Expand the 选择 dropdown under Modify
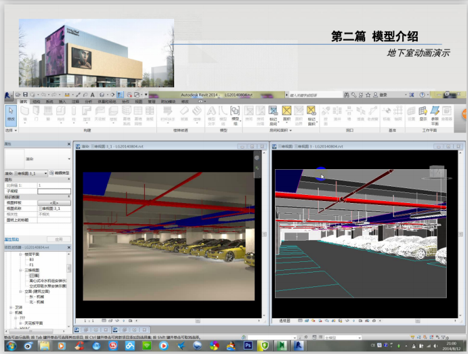The width and height of the screenshot is (468, 354). pos(10,130)
